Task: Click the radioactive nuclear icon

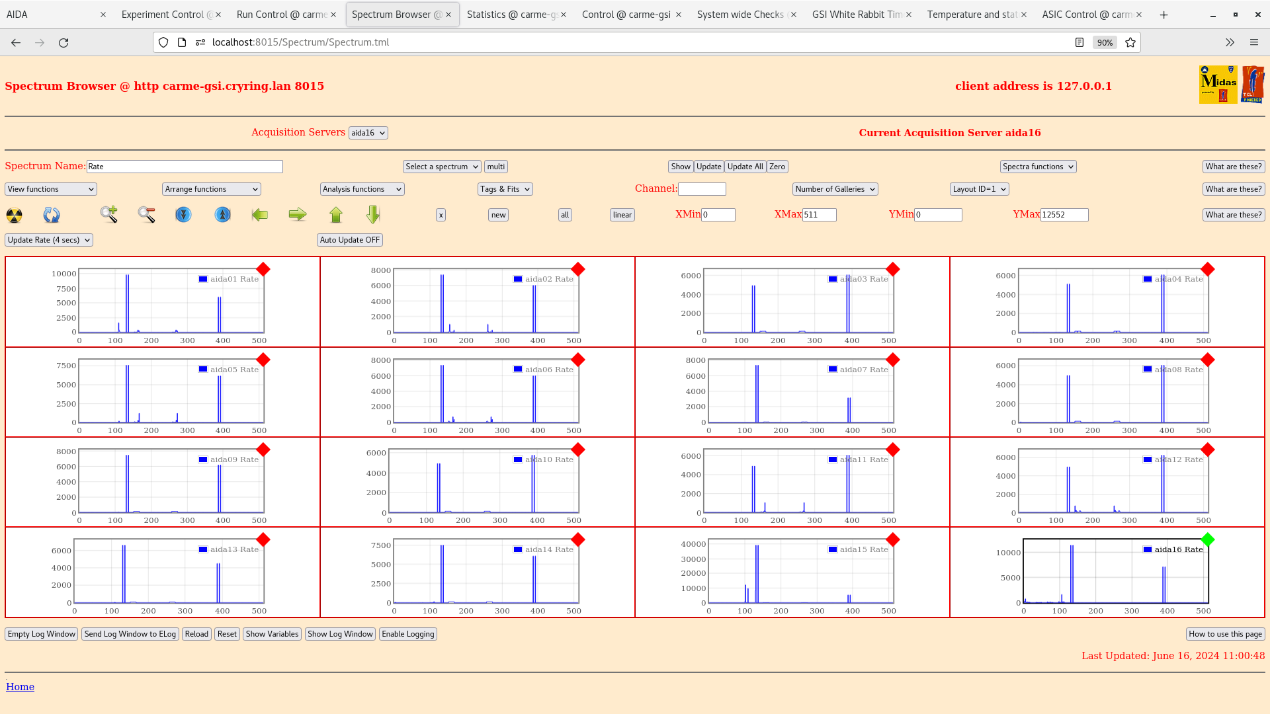Action: click(14, 215)
